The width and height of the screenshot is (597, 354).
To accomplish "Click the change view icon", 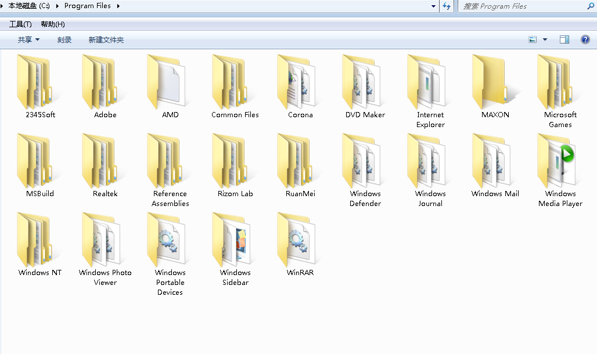I will point(533,39).
